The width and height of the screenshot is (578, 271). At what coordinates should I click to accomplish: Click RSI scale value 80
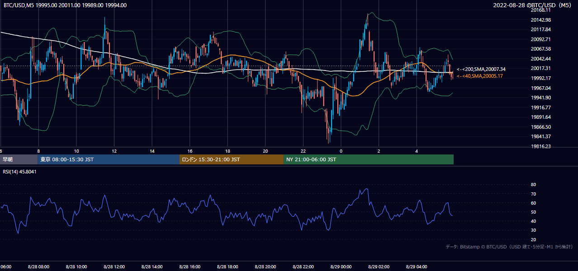click(x=533, y=185)
